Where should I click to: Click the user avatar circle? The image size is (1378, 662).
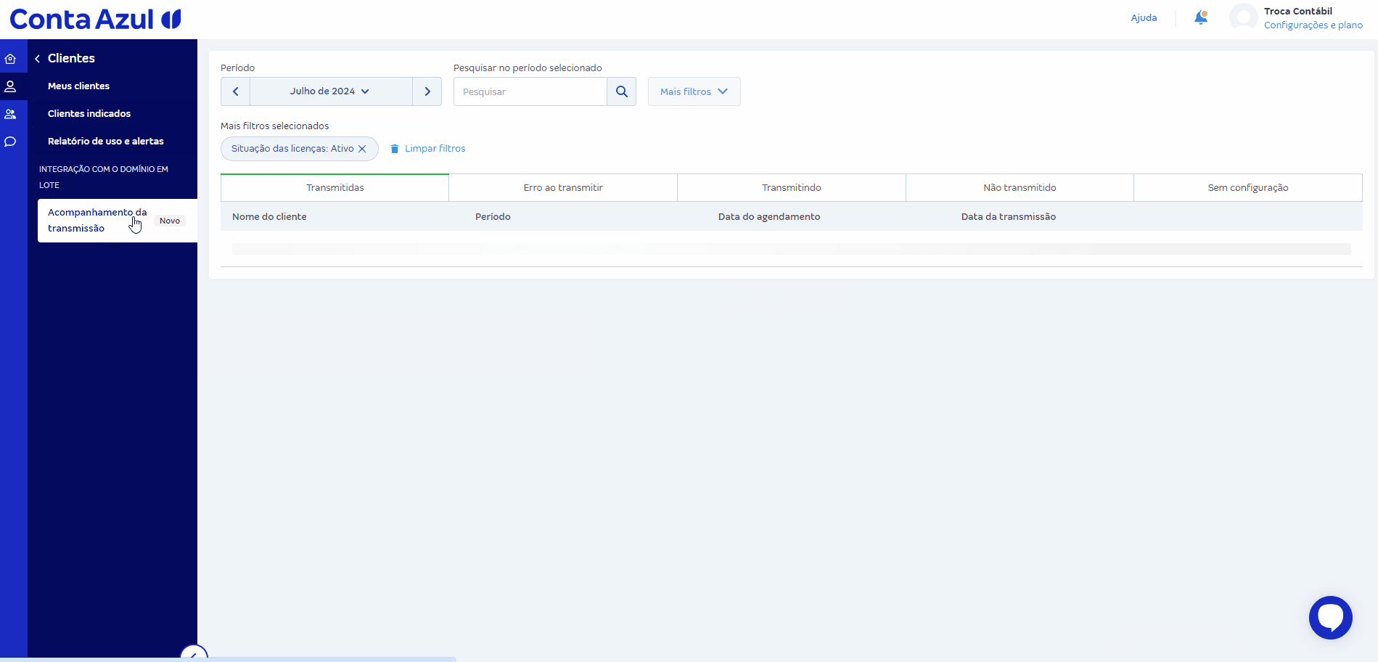coord(1243,17)
